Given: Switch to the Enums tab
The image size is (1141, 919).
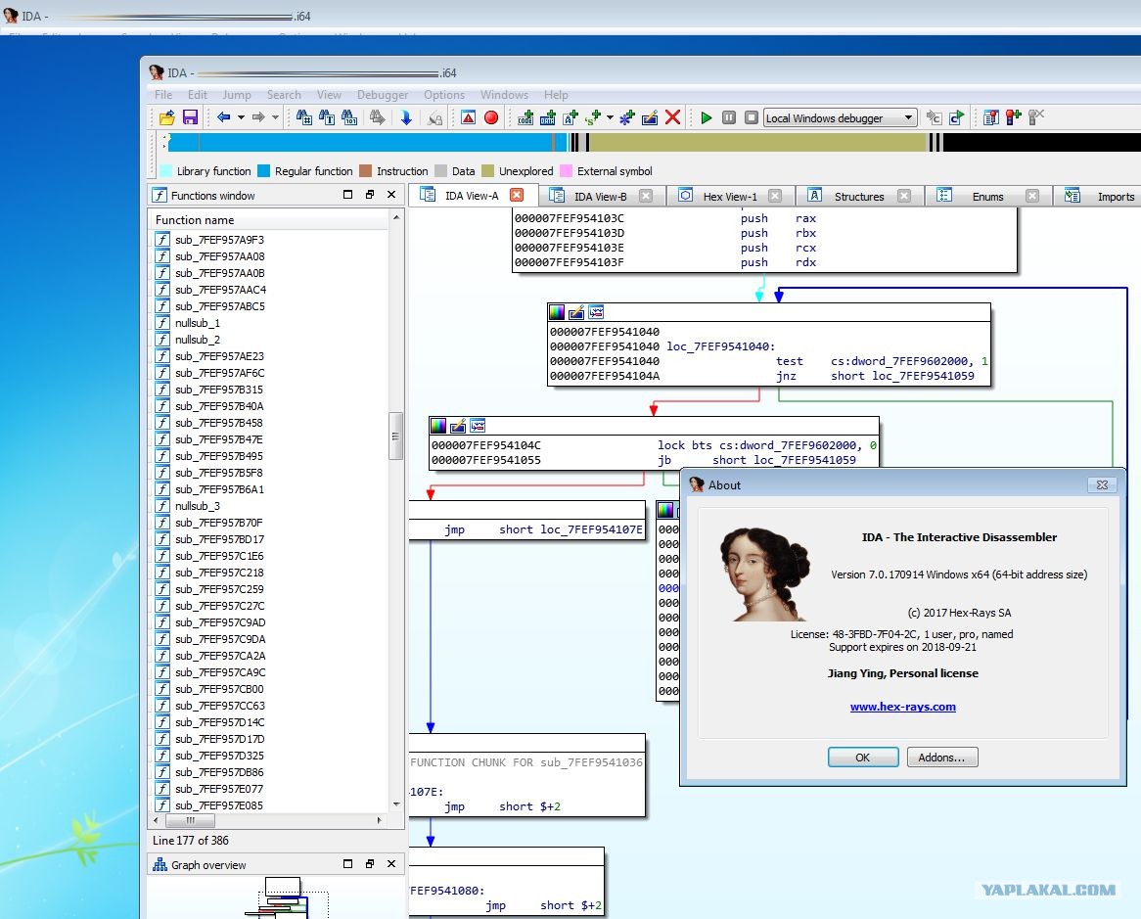Looking at the screenshot, I should pos(987,197).
